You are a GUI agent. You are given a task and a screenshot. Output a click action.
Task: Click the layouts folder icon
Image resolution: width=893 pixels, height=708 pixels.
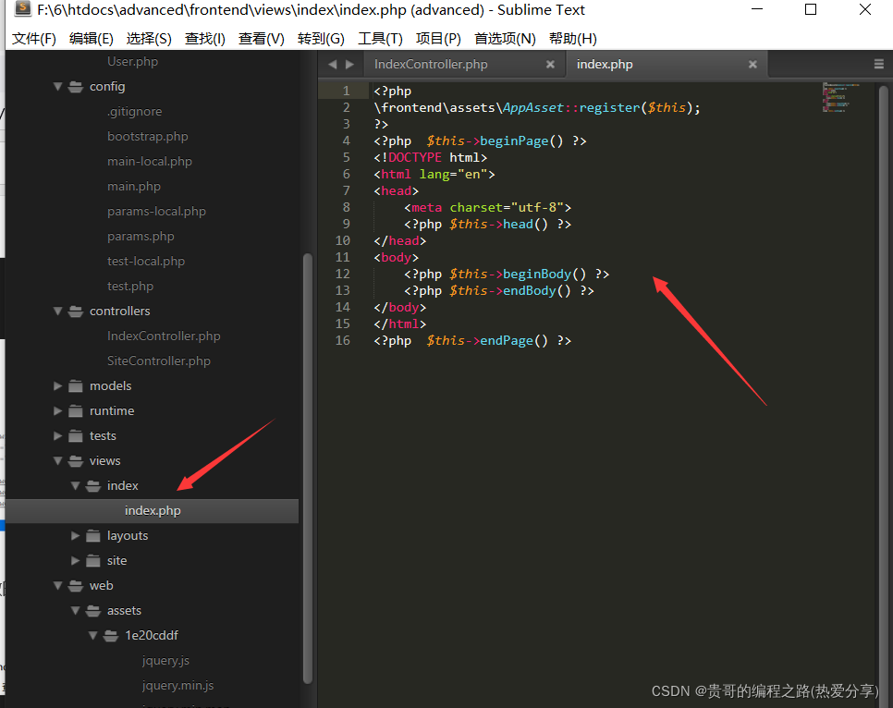[92, 535]
